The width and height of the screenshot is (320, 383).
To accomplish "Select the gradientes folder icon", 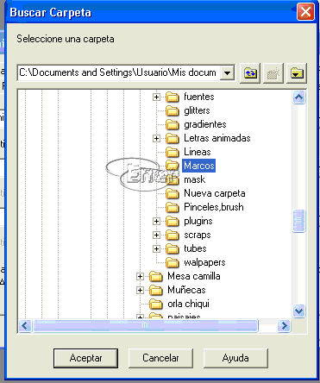I will (x=173, y=124).
